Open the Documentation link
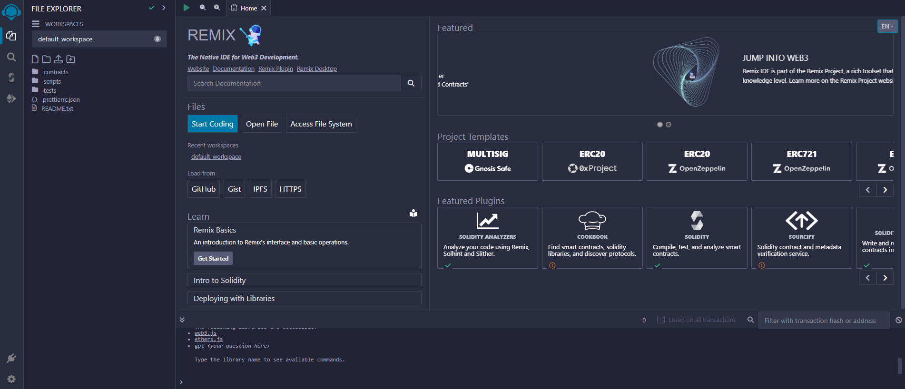The height and width of the screenshot is (389, 905). [x=234, y=69]
